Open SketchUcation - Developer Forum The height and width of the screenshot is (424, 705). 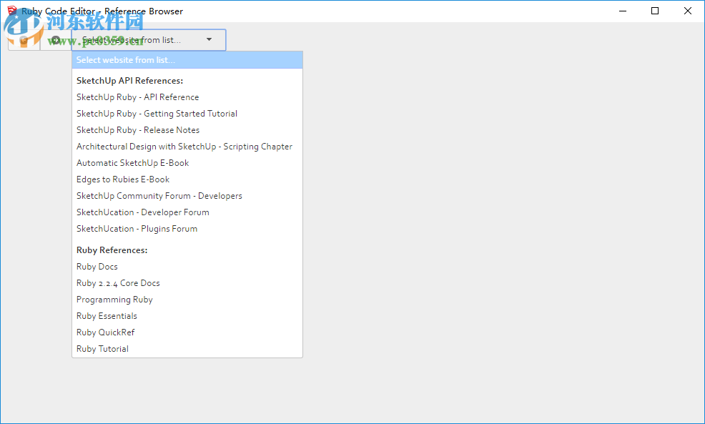pyautogui.click(x=142, y=212)
